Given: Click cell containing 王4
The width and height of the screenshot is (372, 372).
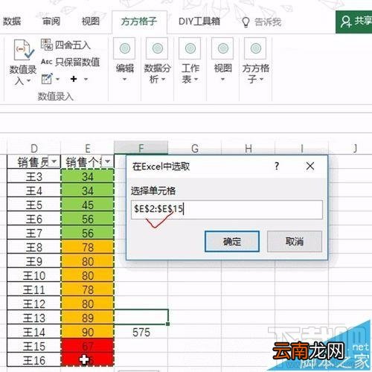Looking at the screenshot, I should pos(34,190).
